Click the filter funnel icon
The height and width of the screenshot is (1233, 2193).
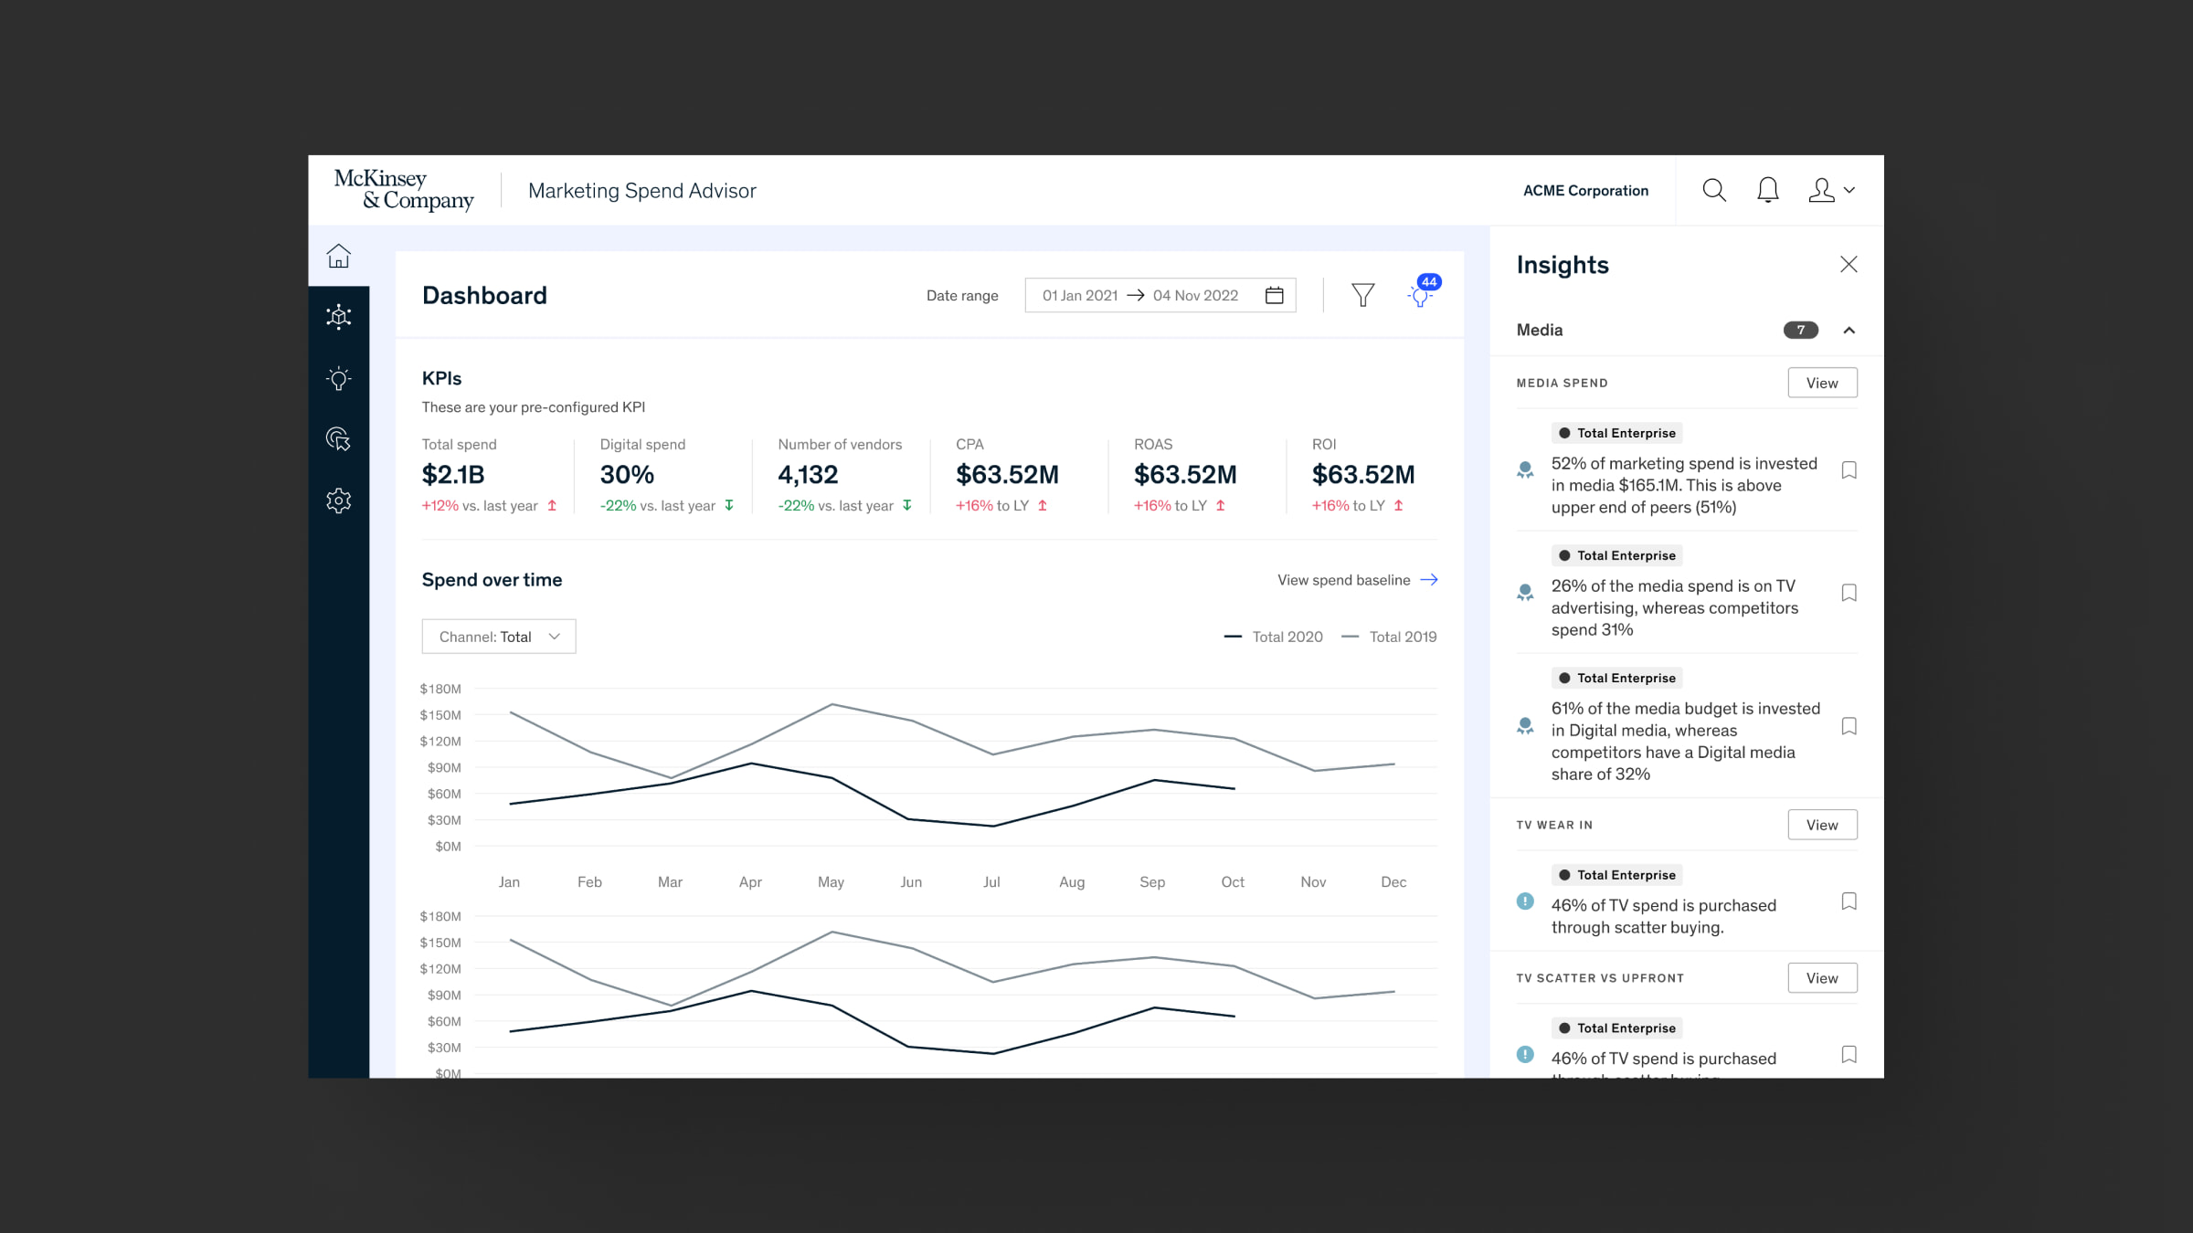click(x=1363, y=295)
